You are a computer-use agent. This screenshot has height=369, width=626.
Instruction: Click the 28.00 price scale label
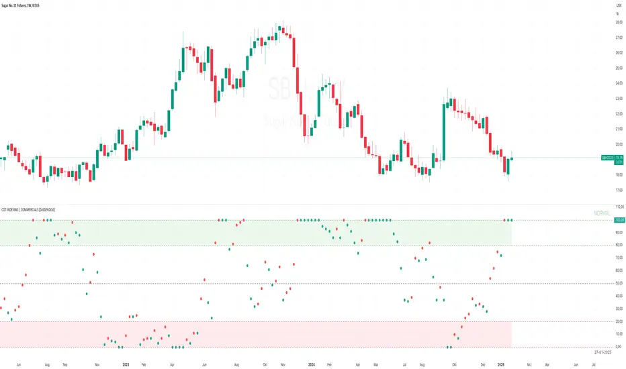tap(619, 21)
